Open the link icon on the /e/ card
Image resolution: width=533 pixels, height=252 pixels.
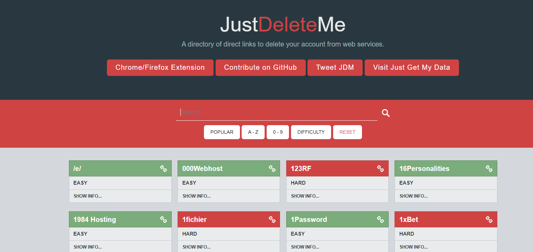(x=163, y=168)
